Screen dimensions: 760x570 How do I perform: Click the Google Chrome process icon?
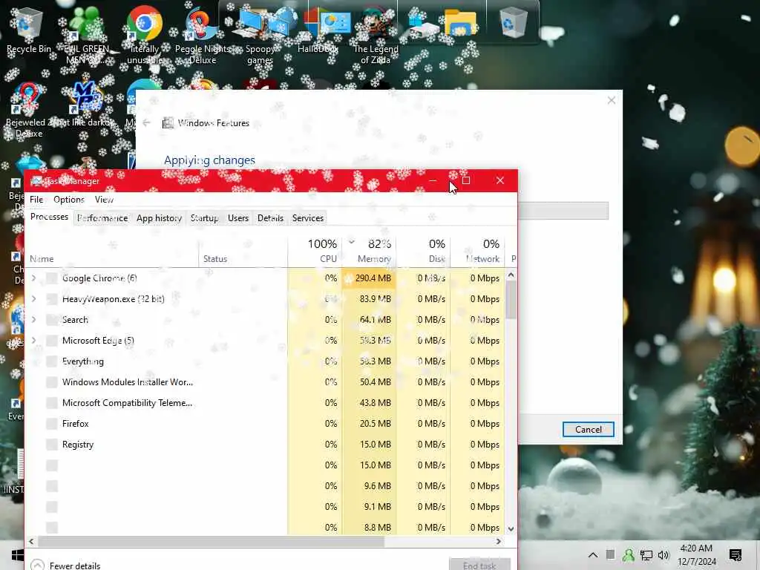pos(52,278)
